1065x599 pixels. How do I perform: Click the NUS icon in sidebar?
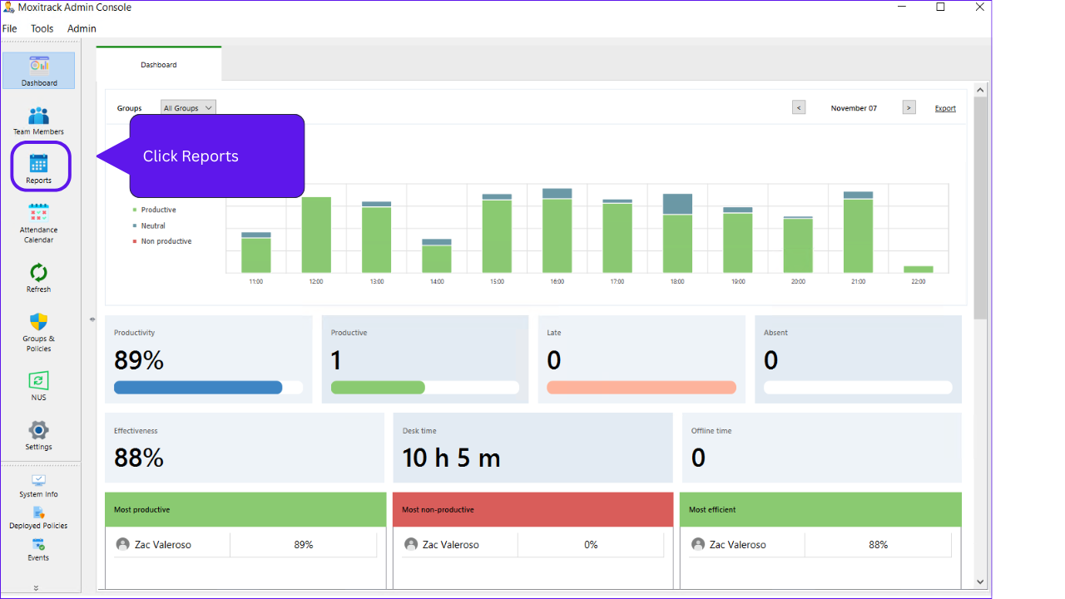click(x=38, y=381)
